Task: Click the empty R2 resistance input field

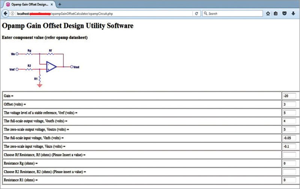Action: click(x=289, y=171)
